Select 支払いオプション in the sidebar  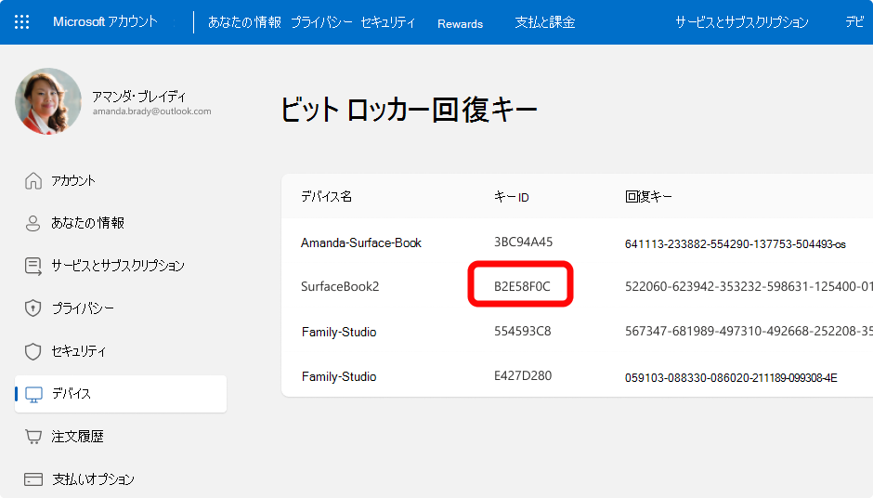(94, 479)
